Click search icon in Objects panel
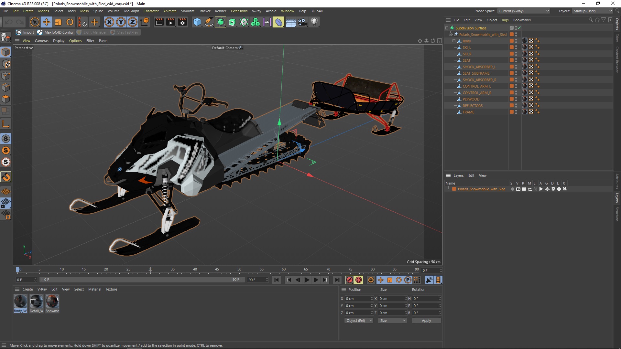621x349 pixels. [x=591, y=20]
